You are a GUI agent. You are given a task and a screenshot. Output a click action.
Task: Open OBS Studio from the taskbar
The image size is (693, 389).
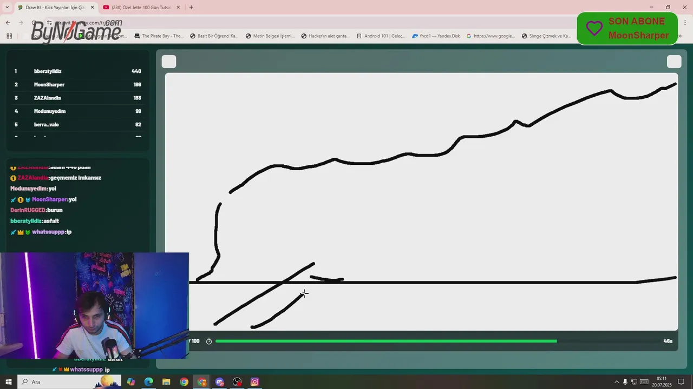pos(237,382)
